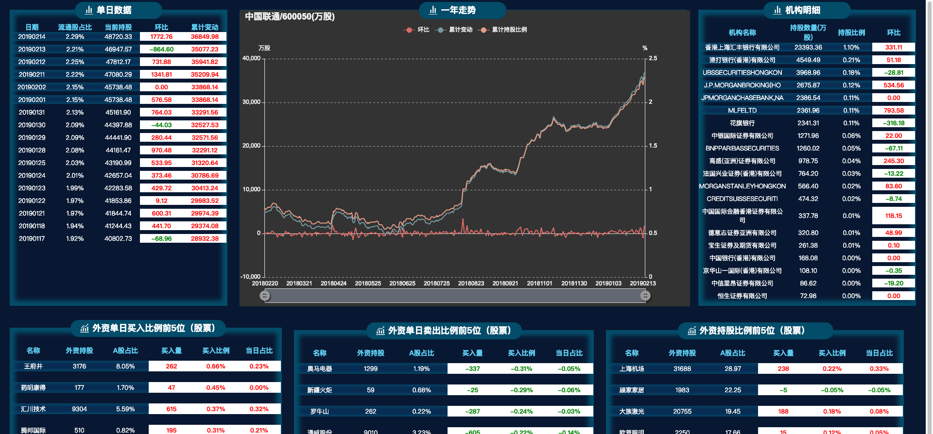Viewport: 933px width, 434px height.
Task: Toggle the 累计持股比例 series in chart legend
Action: (502, 30)
